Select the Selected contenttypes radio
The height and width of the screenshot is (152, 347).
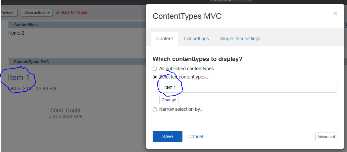click(155, 77)
